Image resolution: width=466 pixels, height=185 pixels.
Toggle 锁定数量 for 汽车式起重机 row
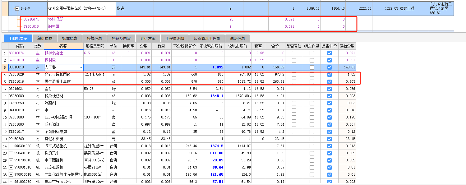pos(312,146)
